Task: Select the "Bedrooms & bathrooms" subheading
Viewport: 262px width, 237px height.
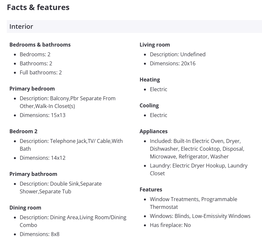Action: click(x=40, y=45)
